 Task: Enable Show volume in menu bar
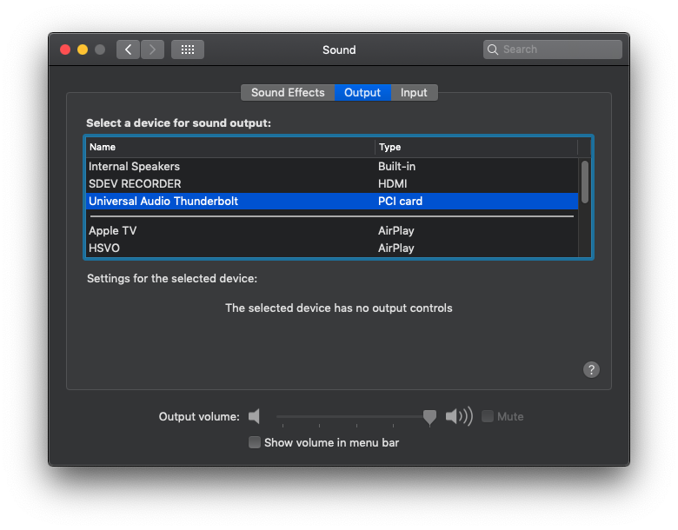[254, 442]
